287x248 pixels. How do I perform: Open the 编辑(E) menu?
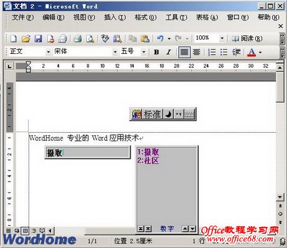(x=53, y=17)
